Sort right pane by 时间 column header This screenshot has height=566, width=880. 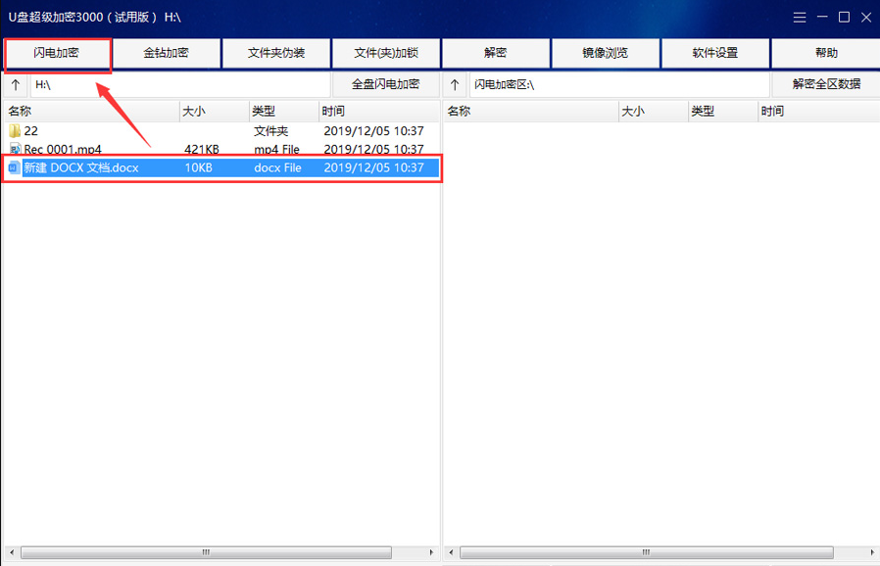817,111
